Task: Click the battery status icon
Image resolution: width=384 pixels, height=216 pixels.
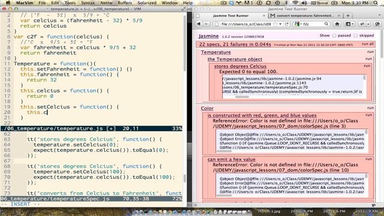Action: [x=334, y=3]
